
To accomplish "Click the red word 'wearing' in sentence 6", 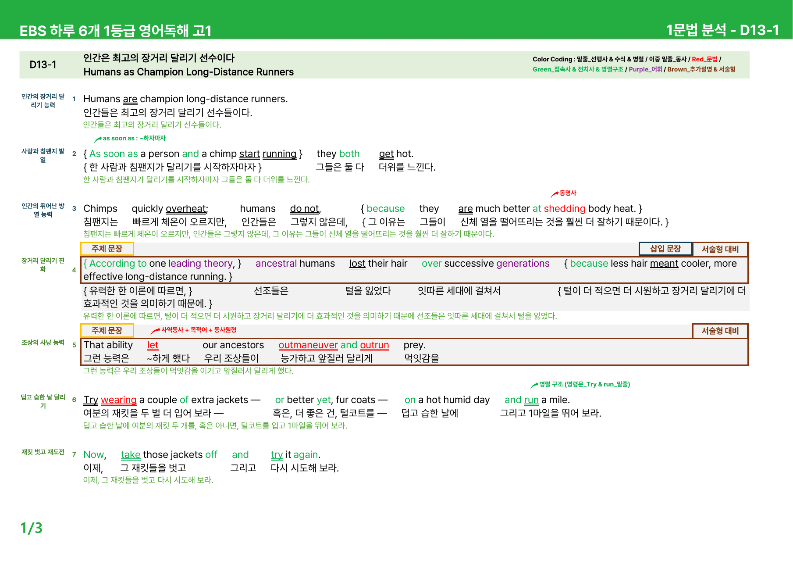I will coord(118,400).
